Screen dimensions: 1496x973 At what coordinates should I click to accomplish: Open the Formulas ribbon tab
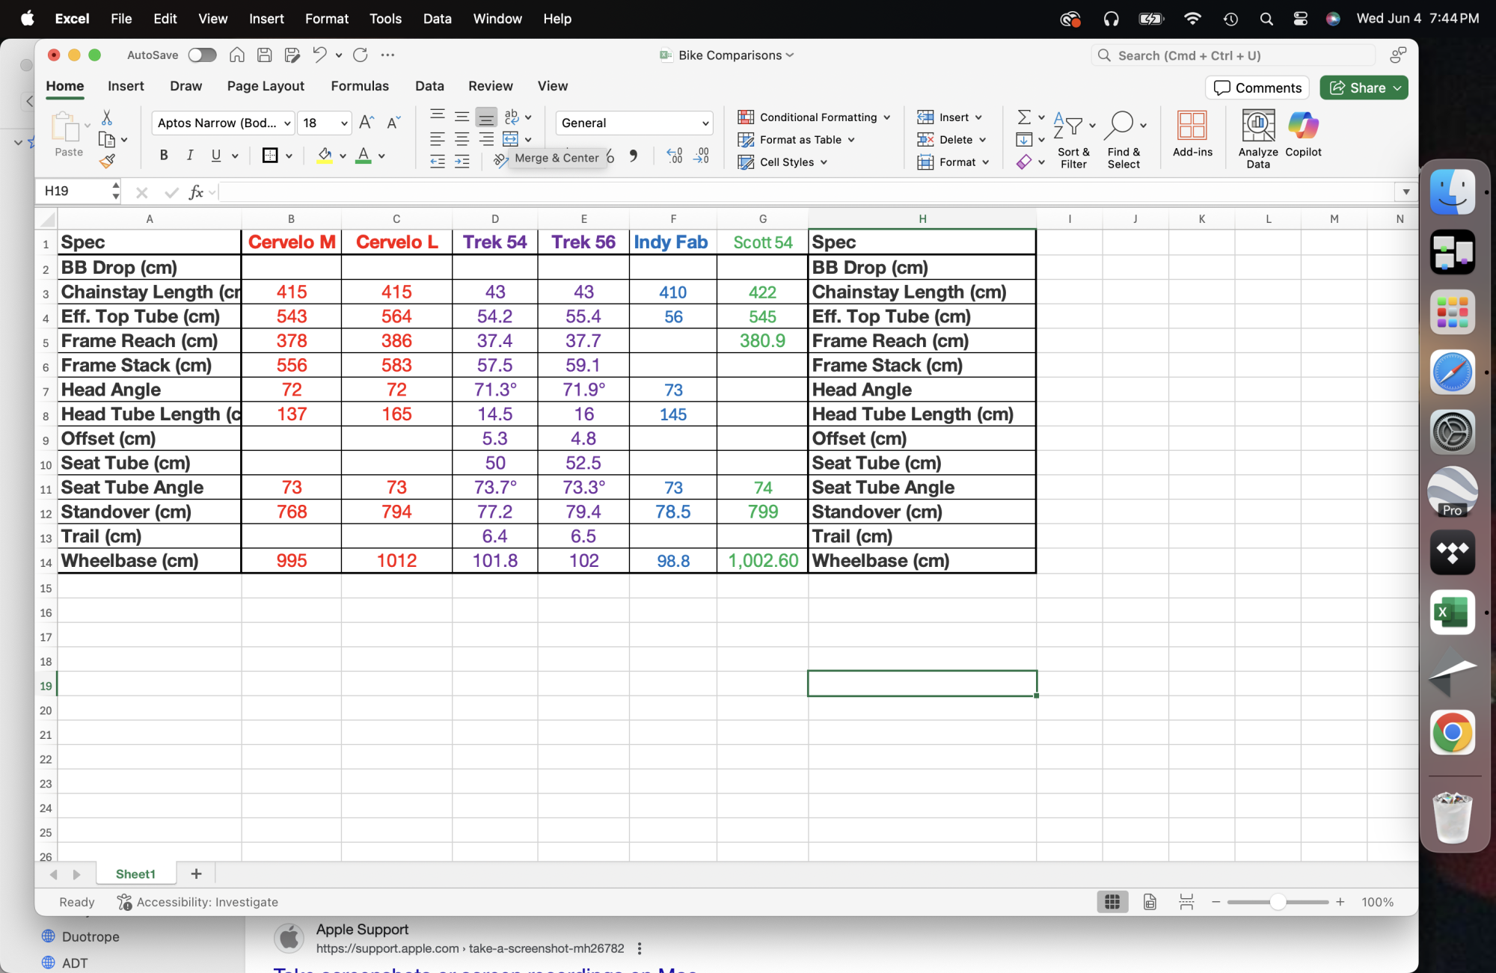click(x=360, y=86)
